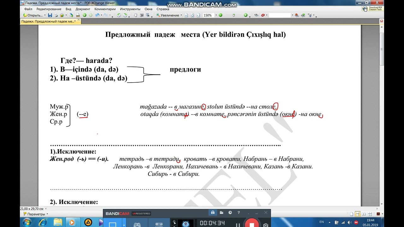The height and width of the screenshot is (227, 404).
Task: Expand the Открыть dropdown arrow
Action: (x=45, y=15)
